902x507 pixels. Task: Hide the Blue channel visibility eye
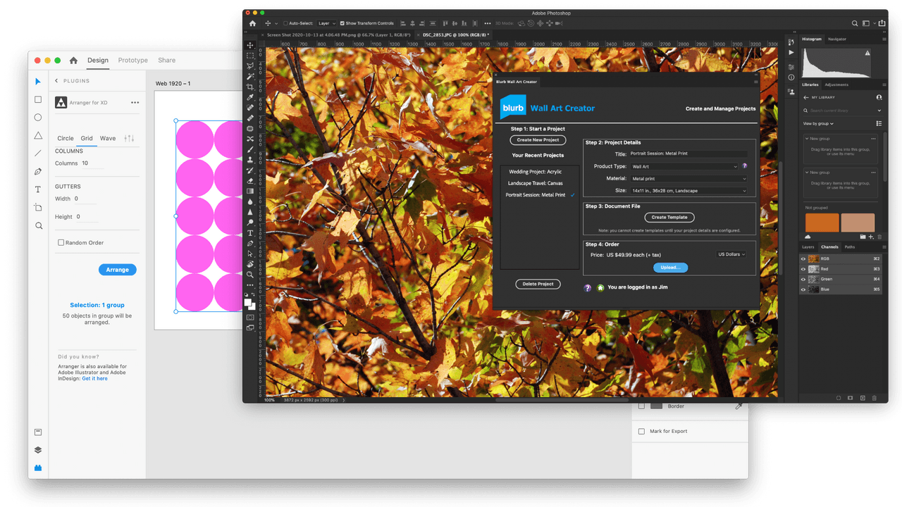pyautogui.click(x=803, y=289)
